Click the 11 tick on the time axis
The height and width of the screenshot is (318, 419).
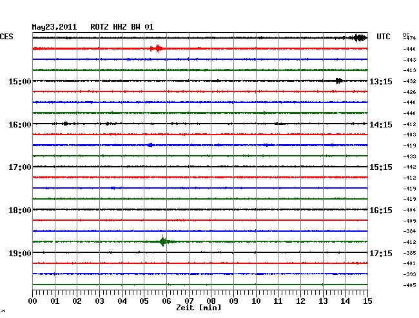click(x=278, y=301)
